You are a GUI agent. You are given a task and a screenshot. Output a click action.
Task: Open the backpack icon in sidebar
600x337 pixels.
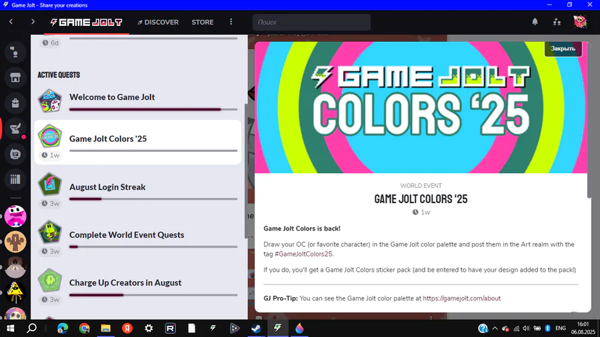point(15,103)
